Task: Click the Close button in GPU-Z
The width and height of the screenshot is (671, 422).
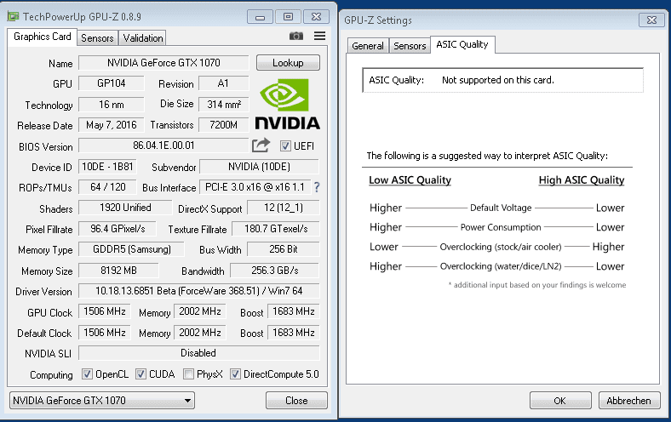Action: point(296,401)
